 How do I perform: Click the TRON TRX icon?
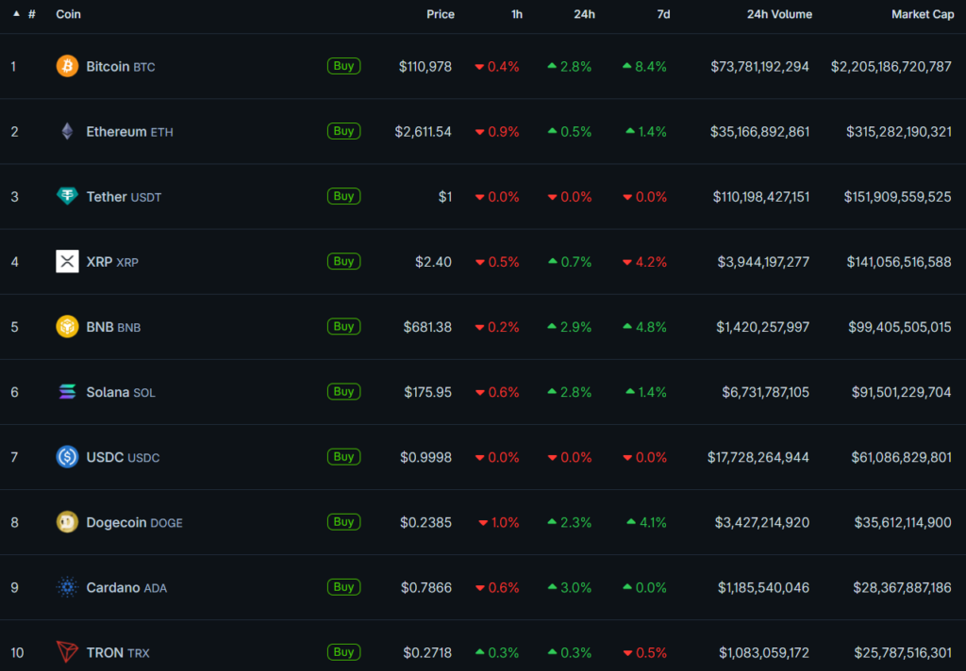pyautogui.click(x=66, y=651)
